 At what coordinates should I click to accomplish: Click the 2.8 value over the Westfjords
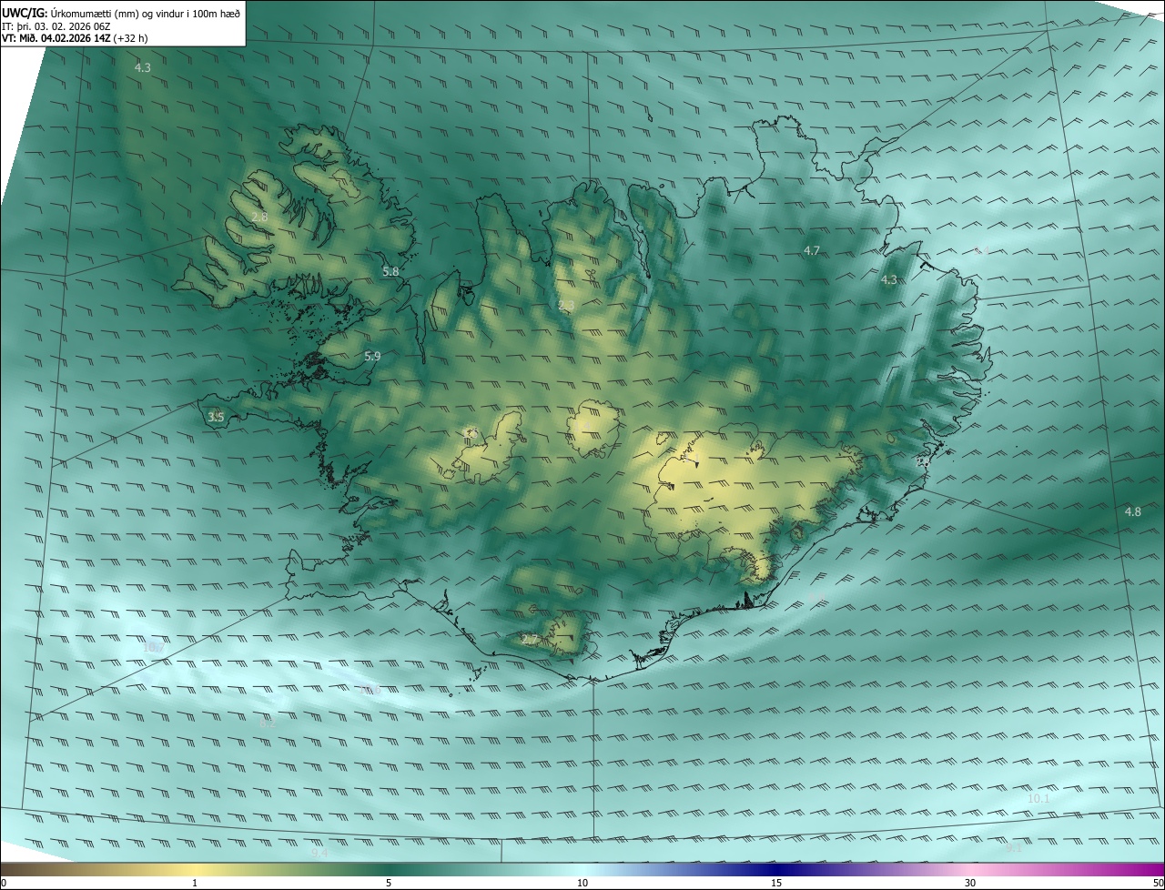click(x=259, y=217)
